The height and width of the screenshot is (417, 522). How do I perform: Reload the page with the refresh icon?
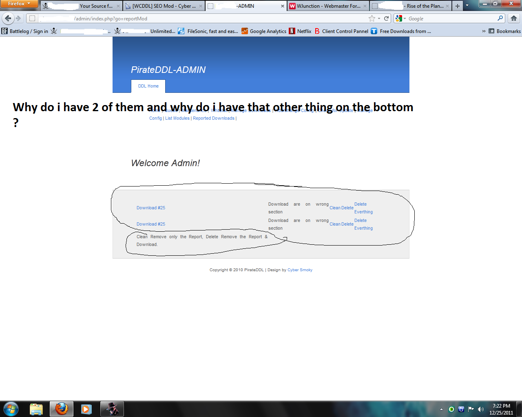[386, 18]
